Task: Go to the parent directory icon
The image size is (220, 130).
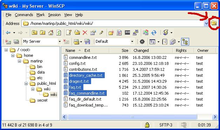Action: (34, 33)
